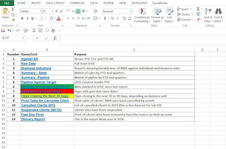The height and width of the screenshot is (149, 226).
Task: Open the Borders icon in Font group
Action: [x=42, y=18]
